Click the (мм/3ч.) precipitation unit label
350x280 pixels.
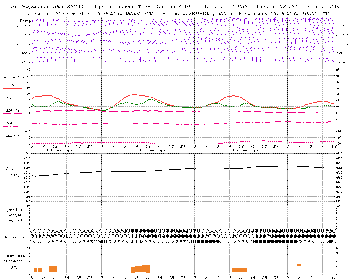(14, 210)
